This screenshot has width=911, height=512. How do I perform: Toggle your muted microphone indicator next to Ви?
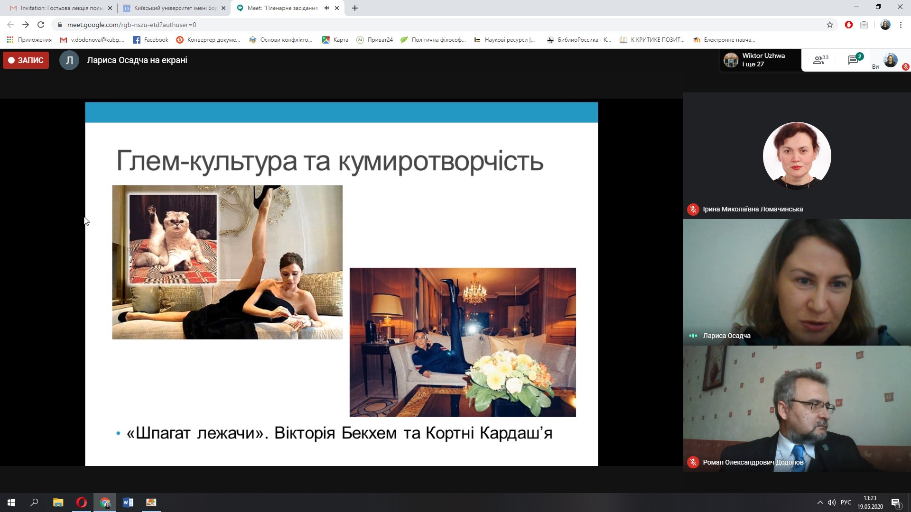905,67
